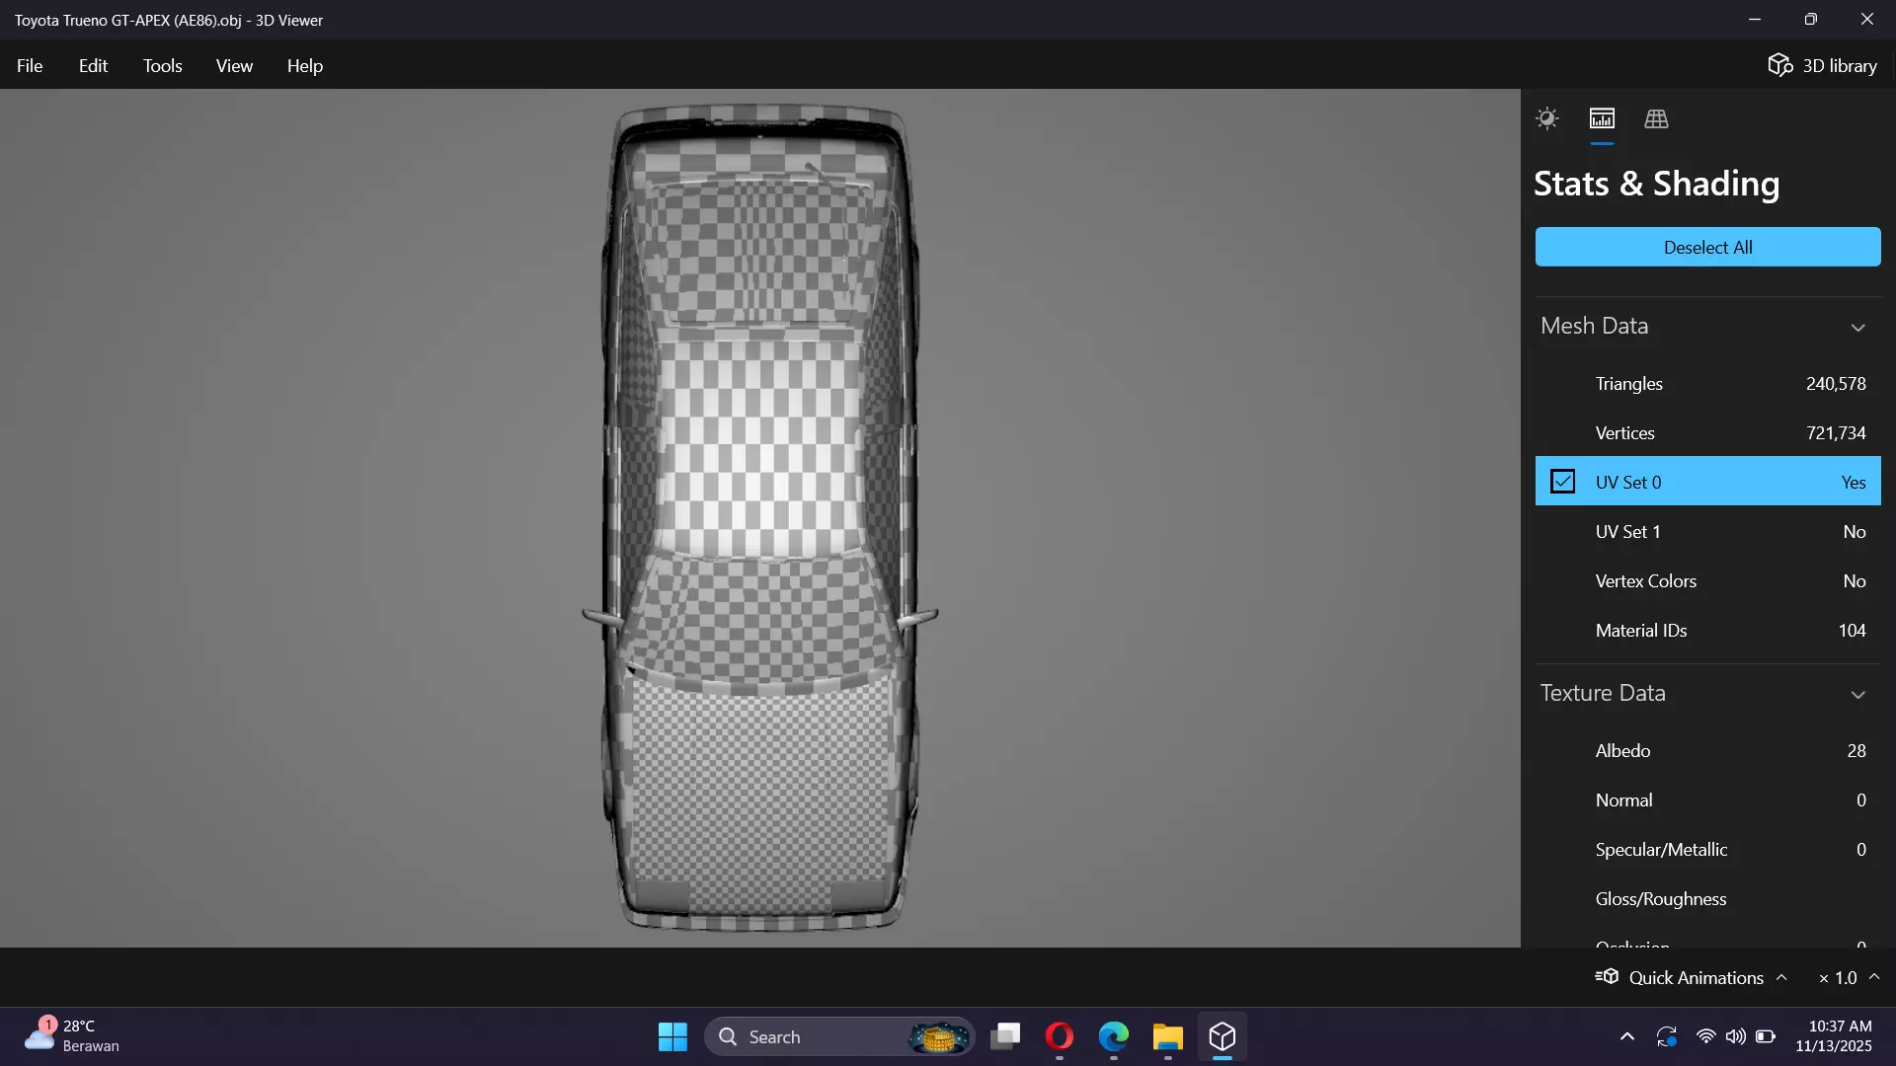Open the Grid & Views panel icon
The image size is (1896, 1066).
pos(1656,118)
